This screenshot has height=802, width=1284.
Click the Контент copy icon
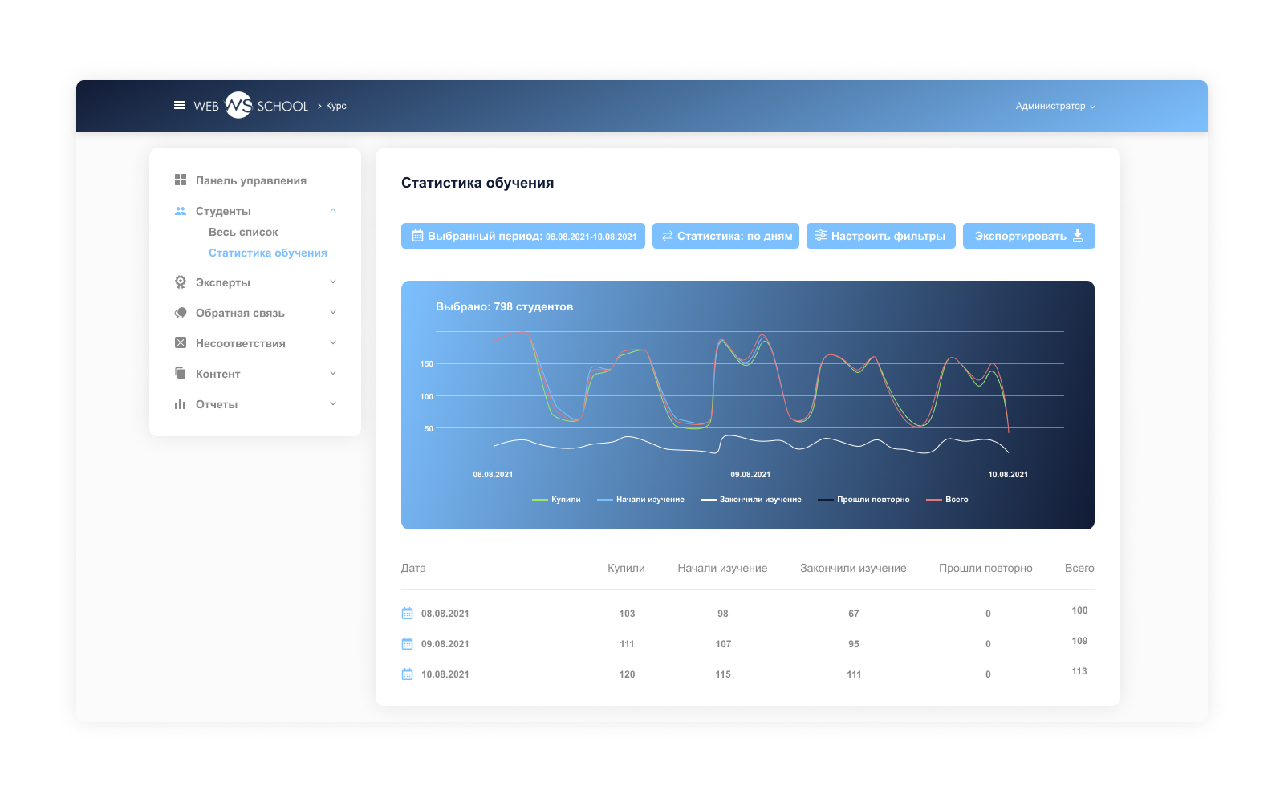[181, 373]
